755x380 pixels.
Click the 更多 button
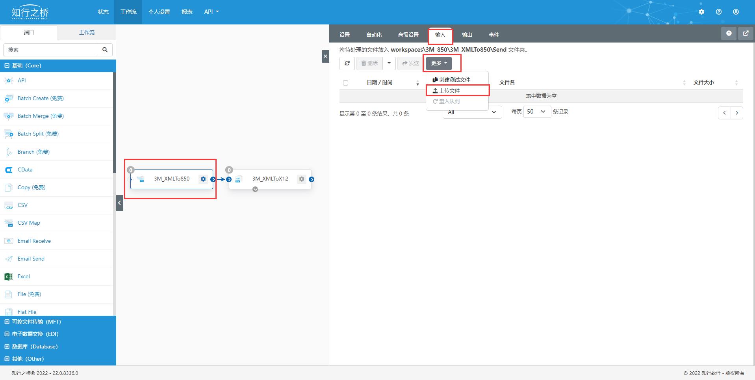coord(439,63)
